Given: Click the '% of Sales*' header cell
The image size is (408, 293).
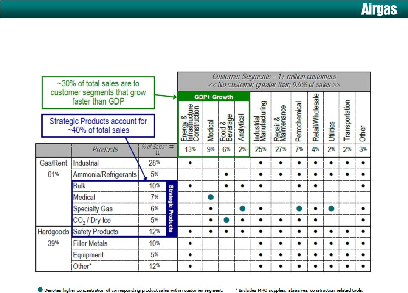Looking at the screenshot, I should tap(158, 149).
